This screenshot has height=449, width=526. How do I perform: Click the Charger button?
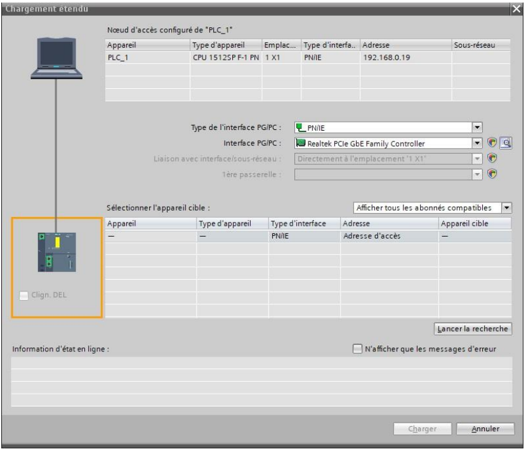(423, 429)
